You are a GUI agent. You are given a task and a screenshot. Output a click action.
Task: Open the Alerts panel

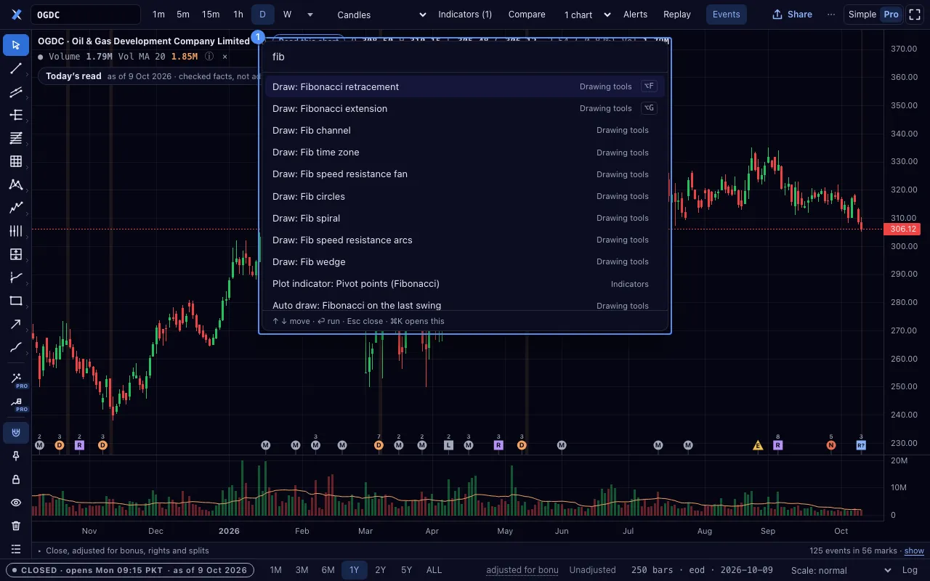[x=636, y=15]
